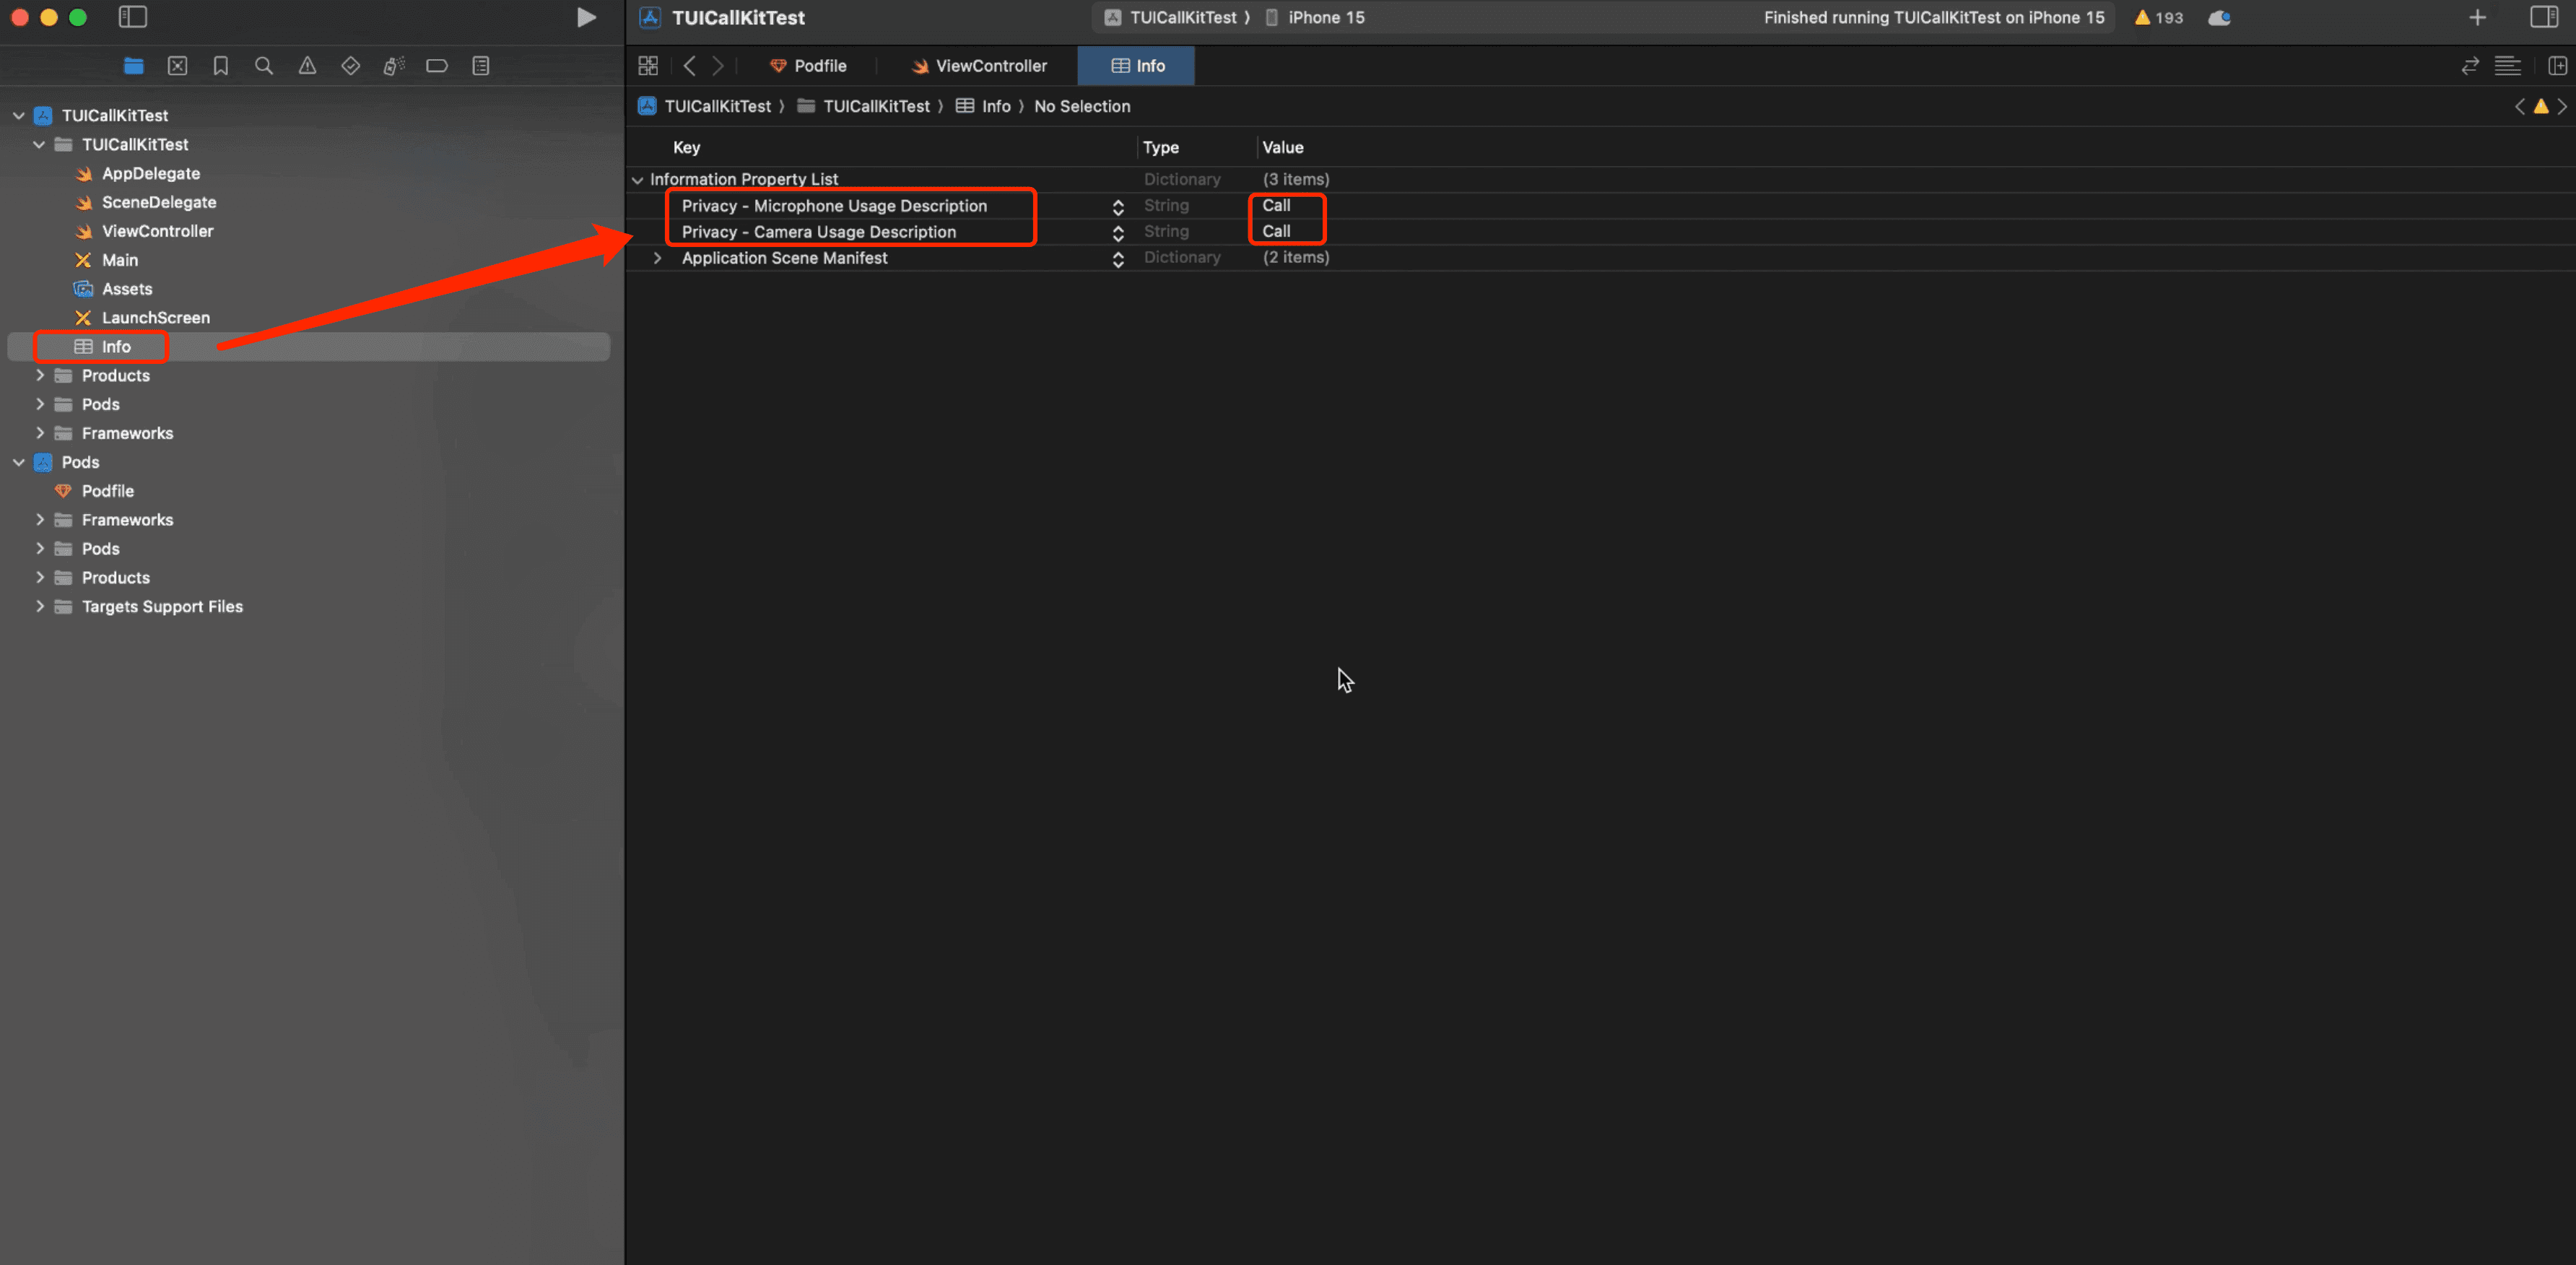Open the Source Control navigator

click(x=177, y=66)
